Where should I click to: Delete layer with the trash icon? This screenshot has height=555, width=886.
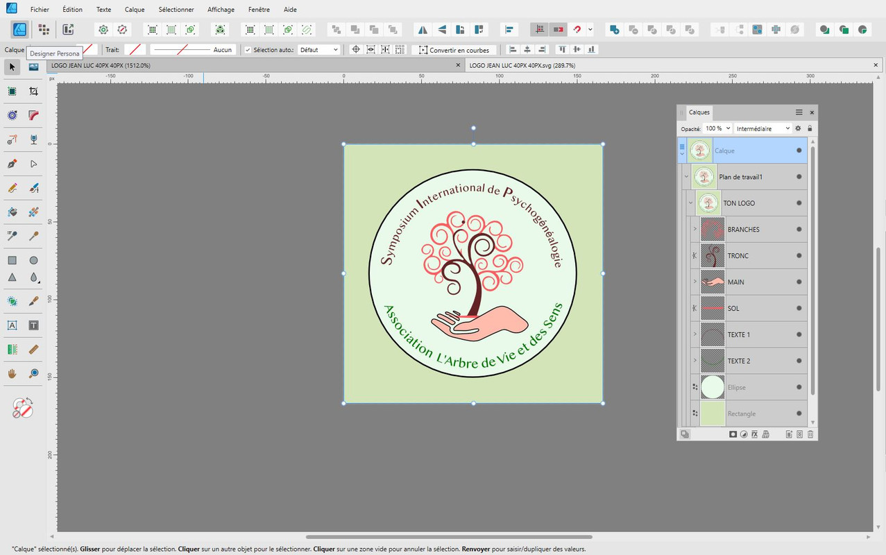tap(810, 434)
